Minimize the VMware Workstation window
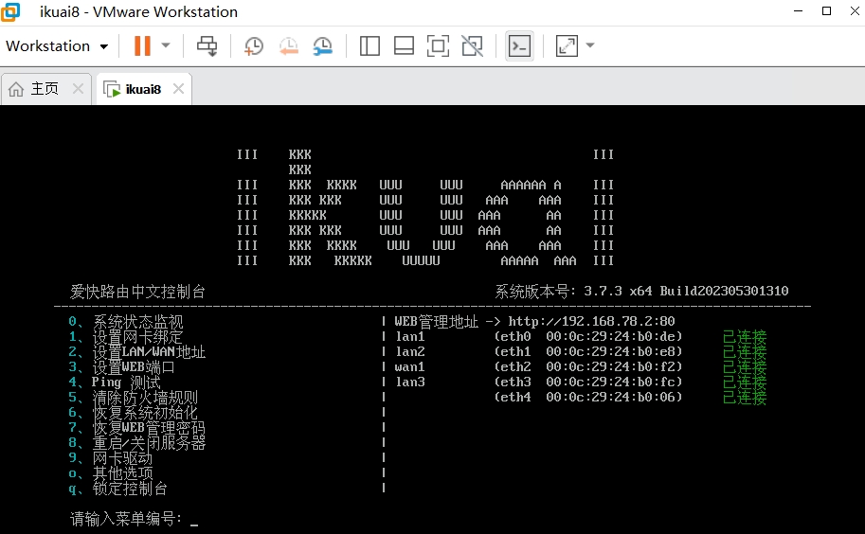Screen dimensions: 865x534 pyautogui.click(x=798, y=11)
